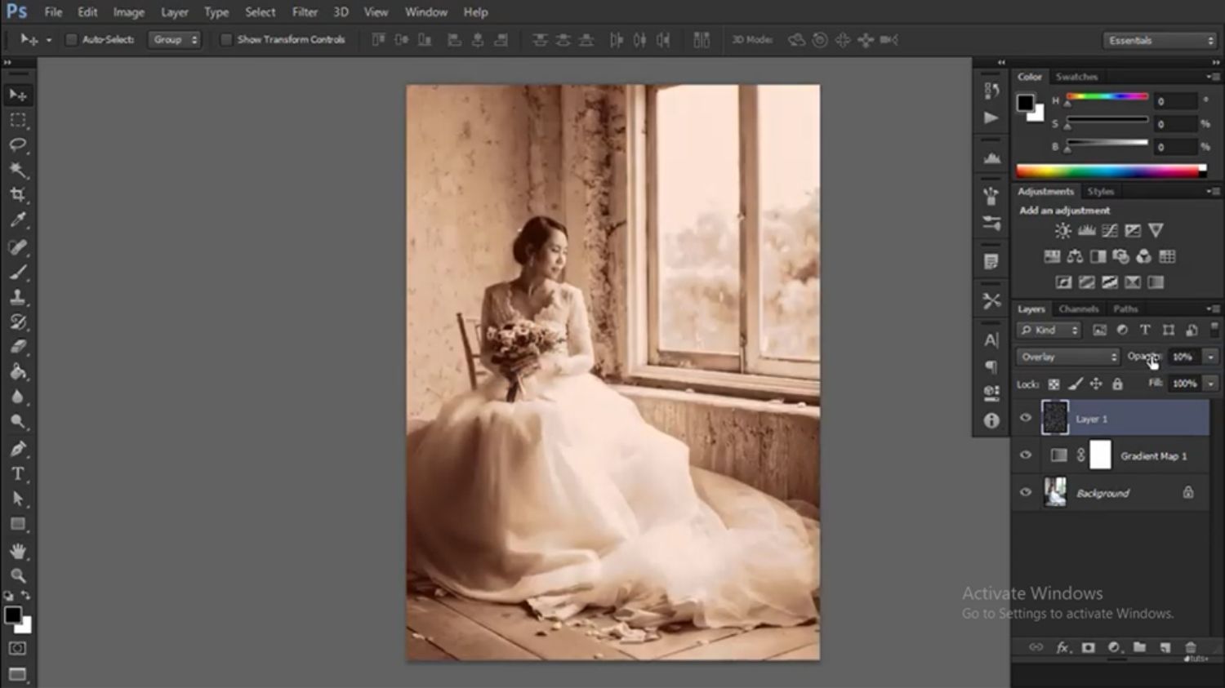Select the Horizontal Type tool
Viewport: 1225px width, 688px height.
(18, 473)
